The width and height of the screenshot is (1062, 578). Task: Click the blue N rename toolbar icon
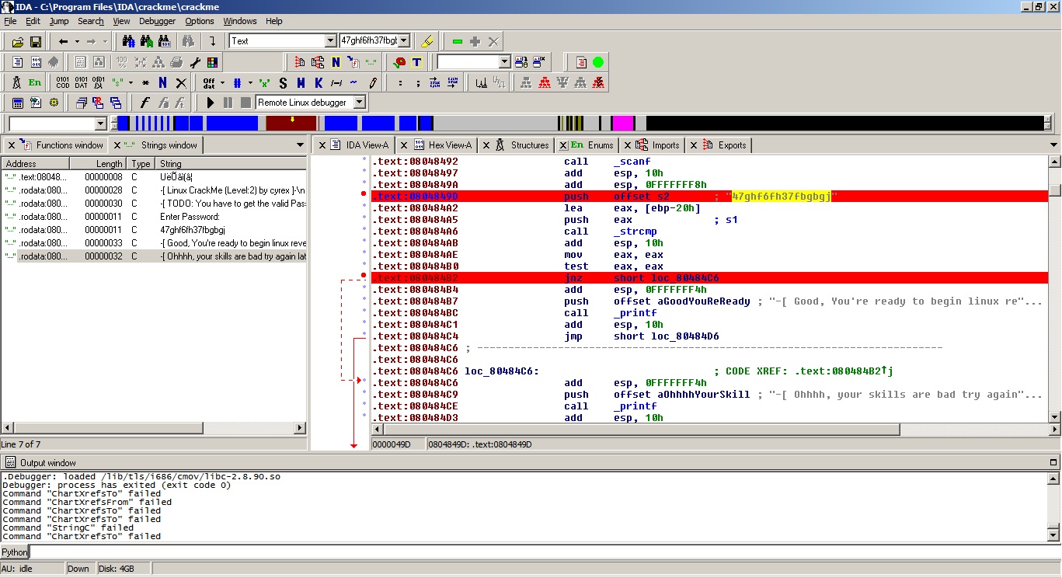(162, 82)
